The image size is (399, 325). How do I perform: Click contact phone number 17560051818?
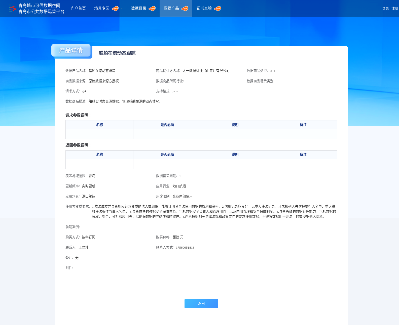tap(185, 248)
